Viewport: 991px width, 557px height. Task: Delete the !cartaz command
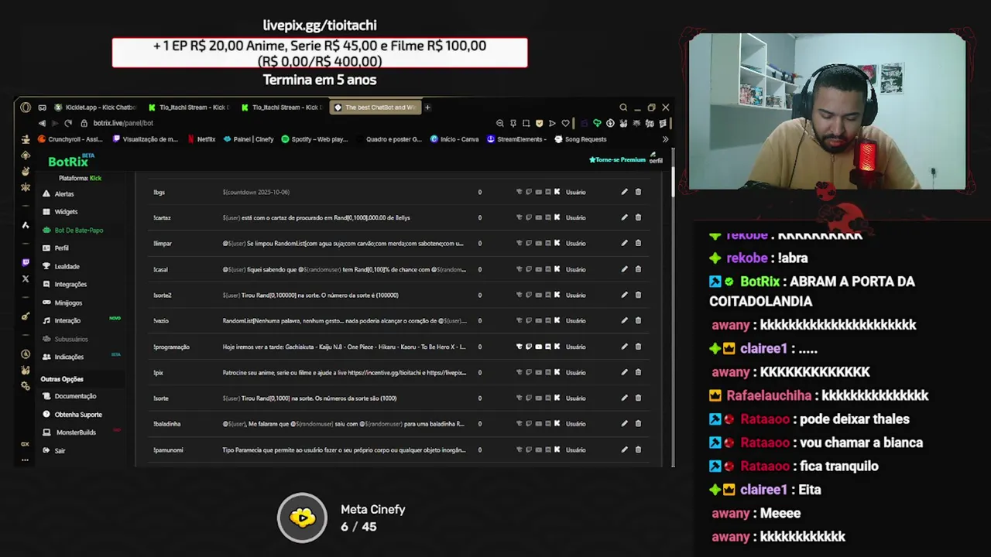coord(638,217)
